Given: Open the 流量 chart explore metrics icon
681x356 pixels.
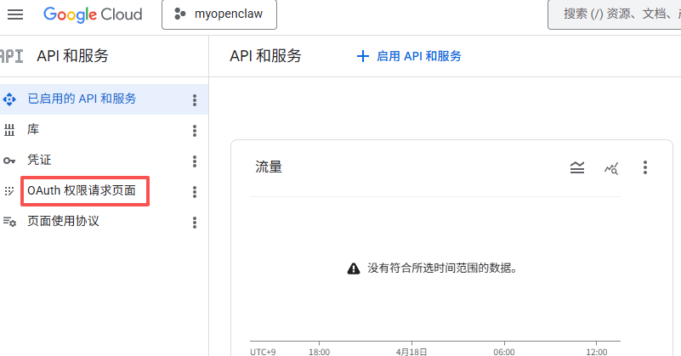Looking at the screenshot, I should click(611, 168).
